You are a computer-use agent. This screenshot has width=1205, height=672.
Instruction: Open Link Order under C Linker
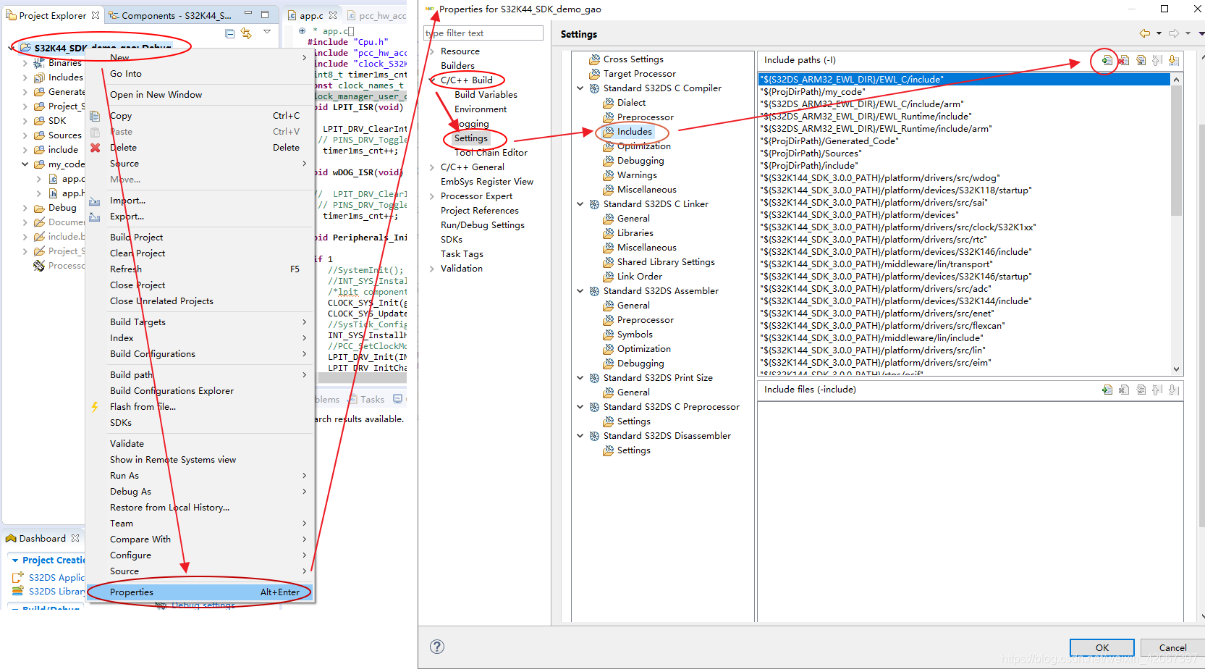coord(639,277)
